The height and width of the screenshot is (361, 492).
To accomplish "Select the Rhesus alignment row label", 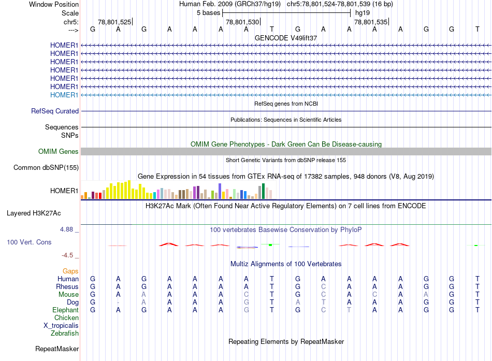I will 67,286.
